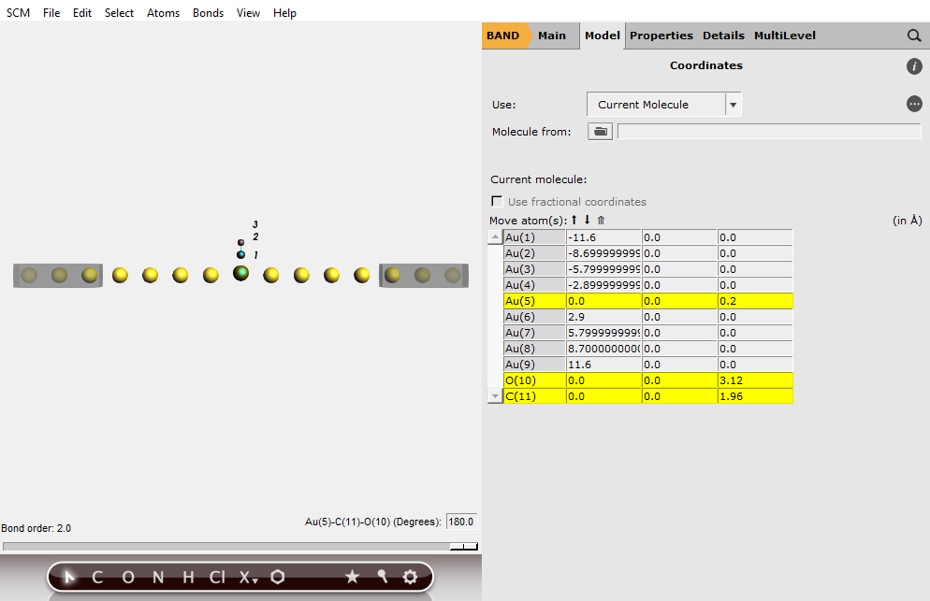This screenshot has width=930, height=601.
Task: Click the more options ellipsis button
Action: (914, 104)
